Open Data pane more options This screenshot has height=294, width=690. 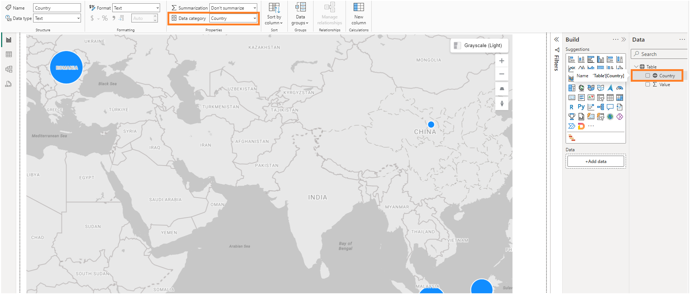click(x=682, y=39)
